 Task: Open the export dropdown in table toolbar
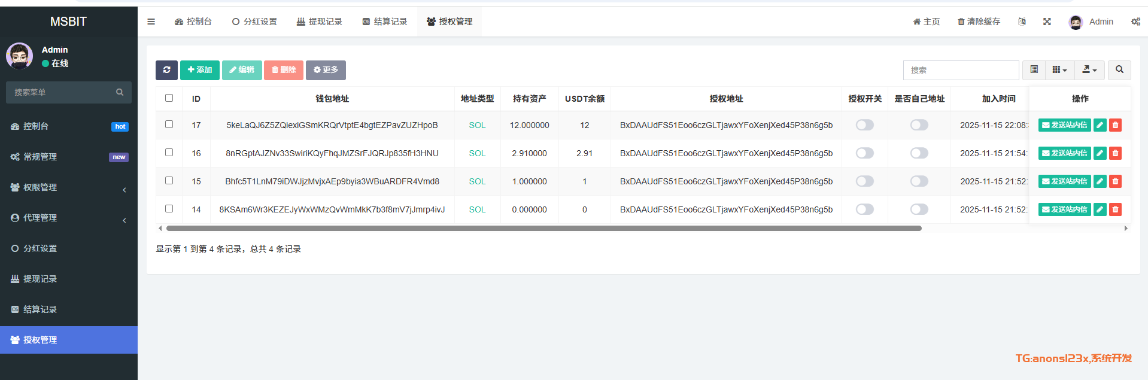(1089, 70)
